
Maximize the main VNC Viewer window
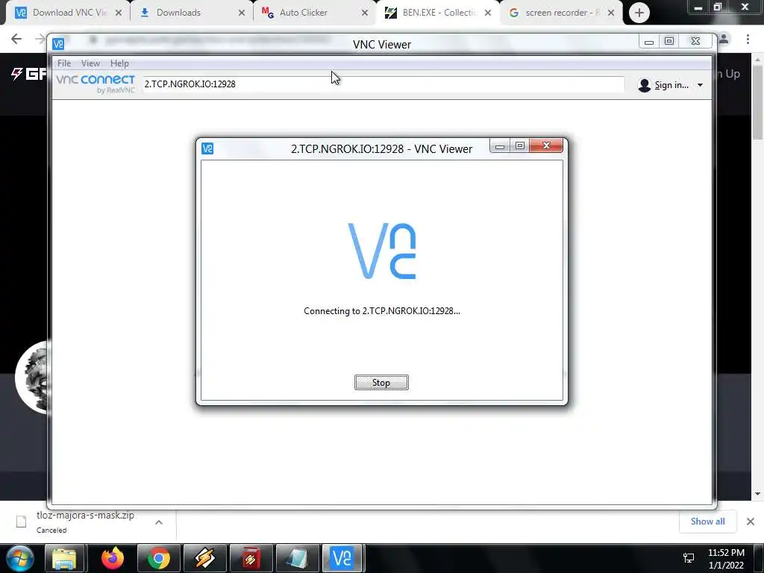[669, 42]
